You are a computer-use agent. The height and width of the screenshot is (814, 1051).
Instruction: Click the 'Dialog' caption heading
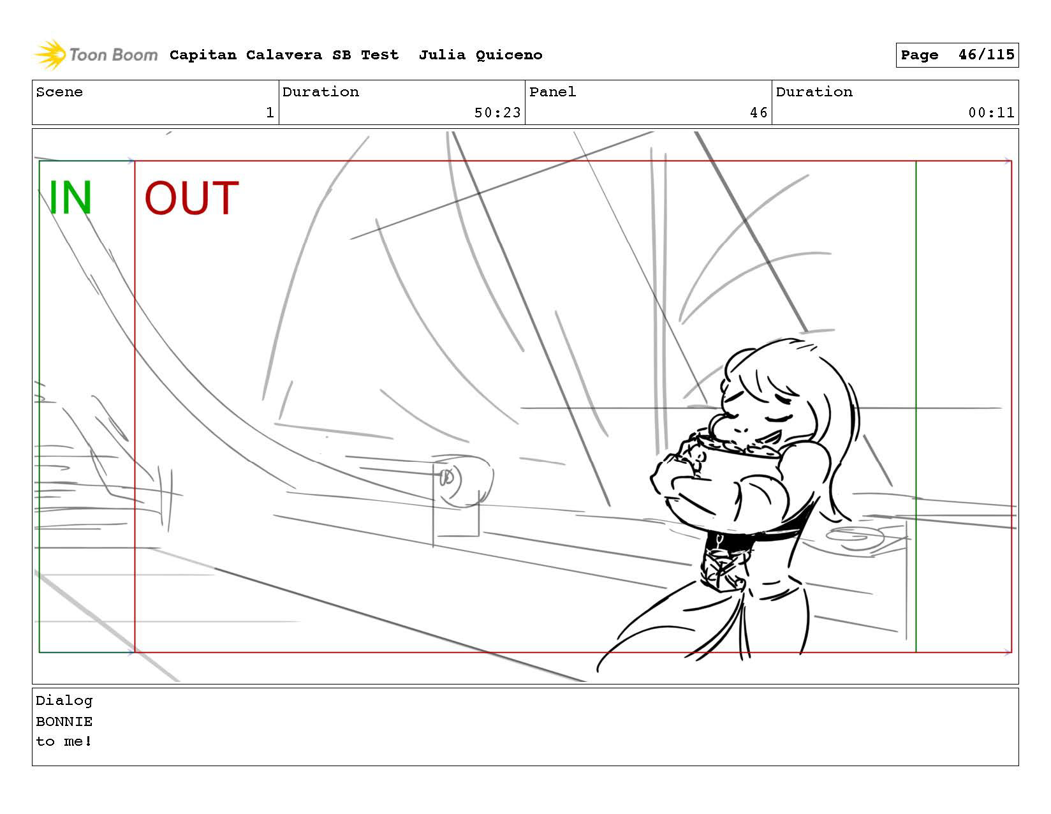64,700
